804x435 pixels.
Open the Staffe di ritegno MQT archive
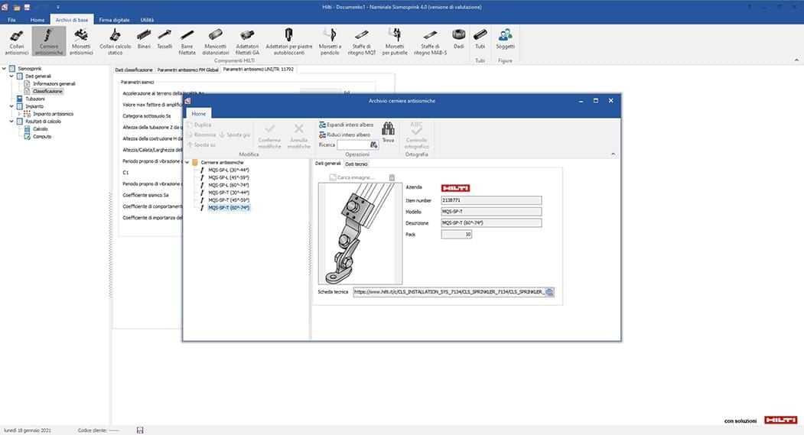362,41
